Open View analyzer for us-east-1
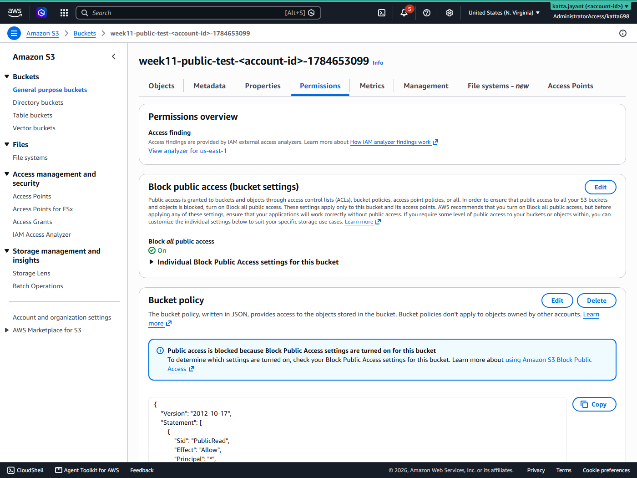The image size is (637, 478). tap(187, 151)
